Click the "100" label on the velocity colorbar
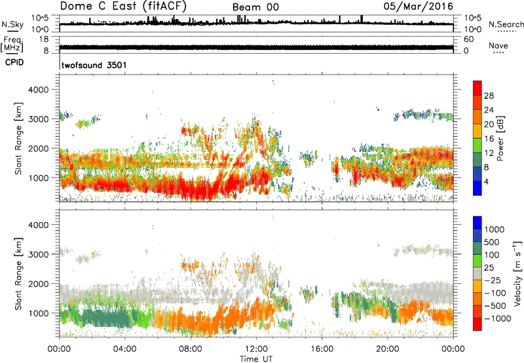This screenshot has height=363, width=524. pyautogui.click(x=492, y=255)
